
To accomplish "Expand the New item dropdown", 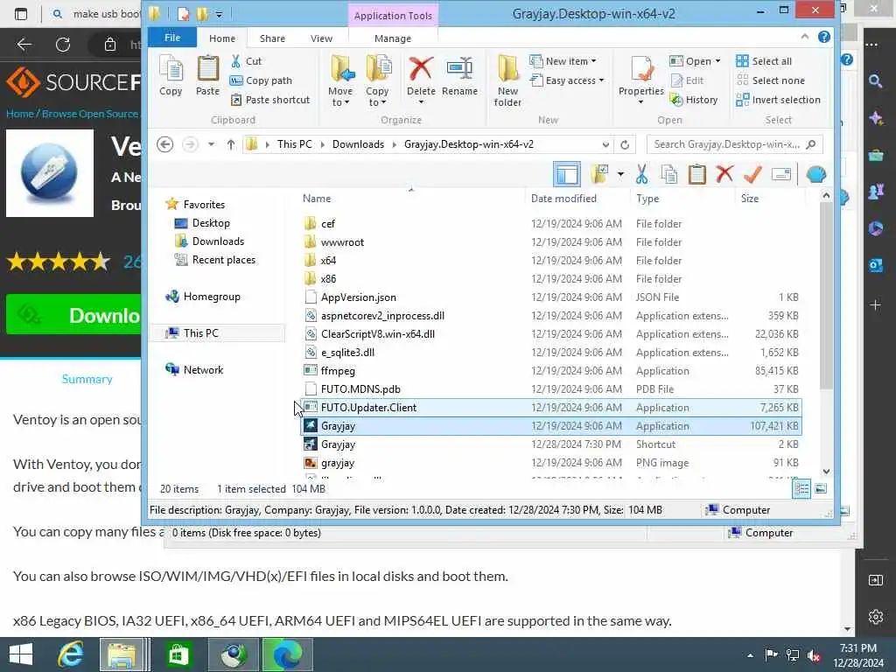I will tap(563, 61).
